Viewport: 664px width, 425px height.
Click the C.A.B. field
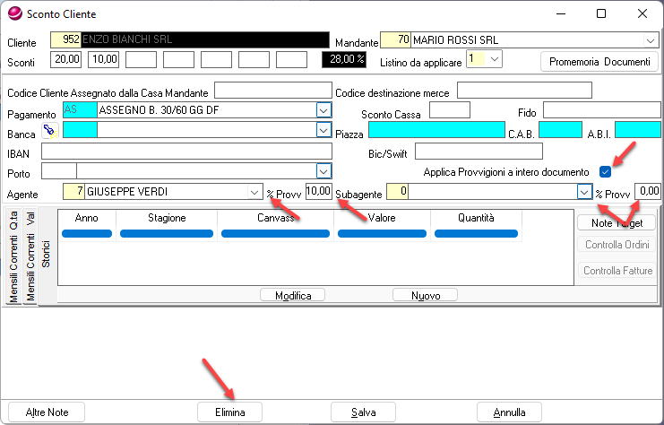(560, 130)
